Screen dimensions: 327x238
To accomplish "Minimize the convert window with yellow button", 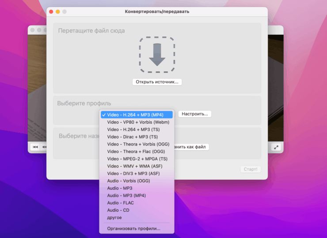I will 58,11.
